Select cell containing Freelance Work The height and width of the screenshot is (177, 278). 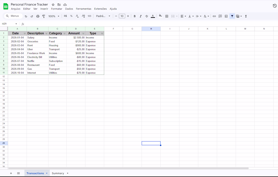click(38, 53)
